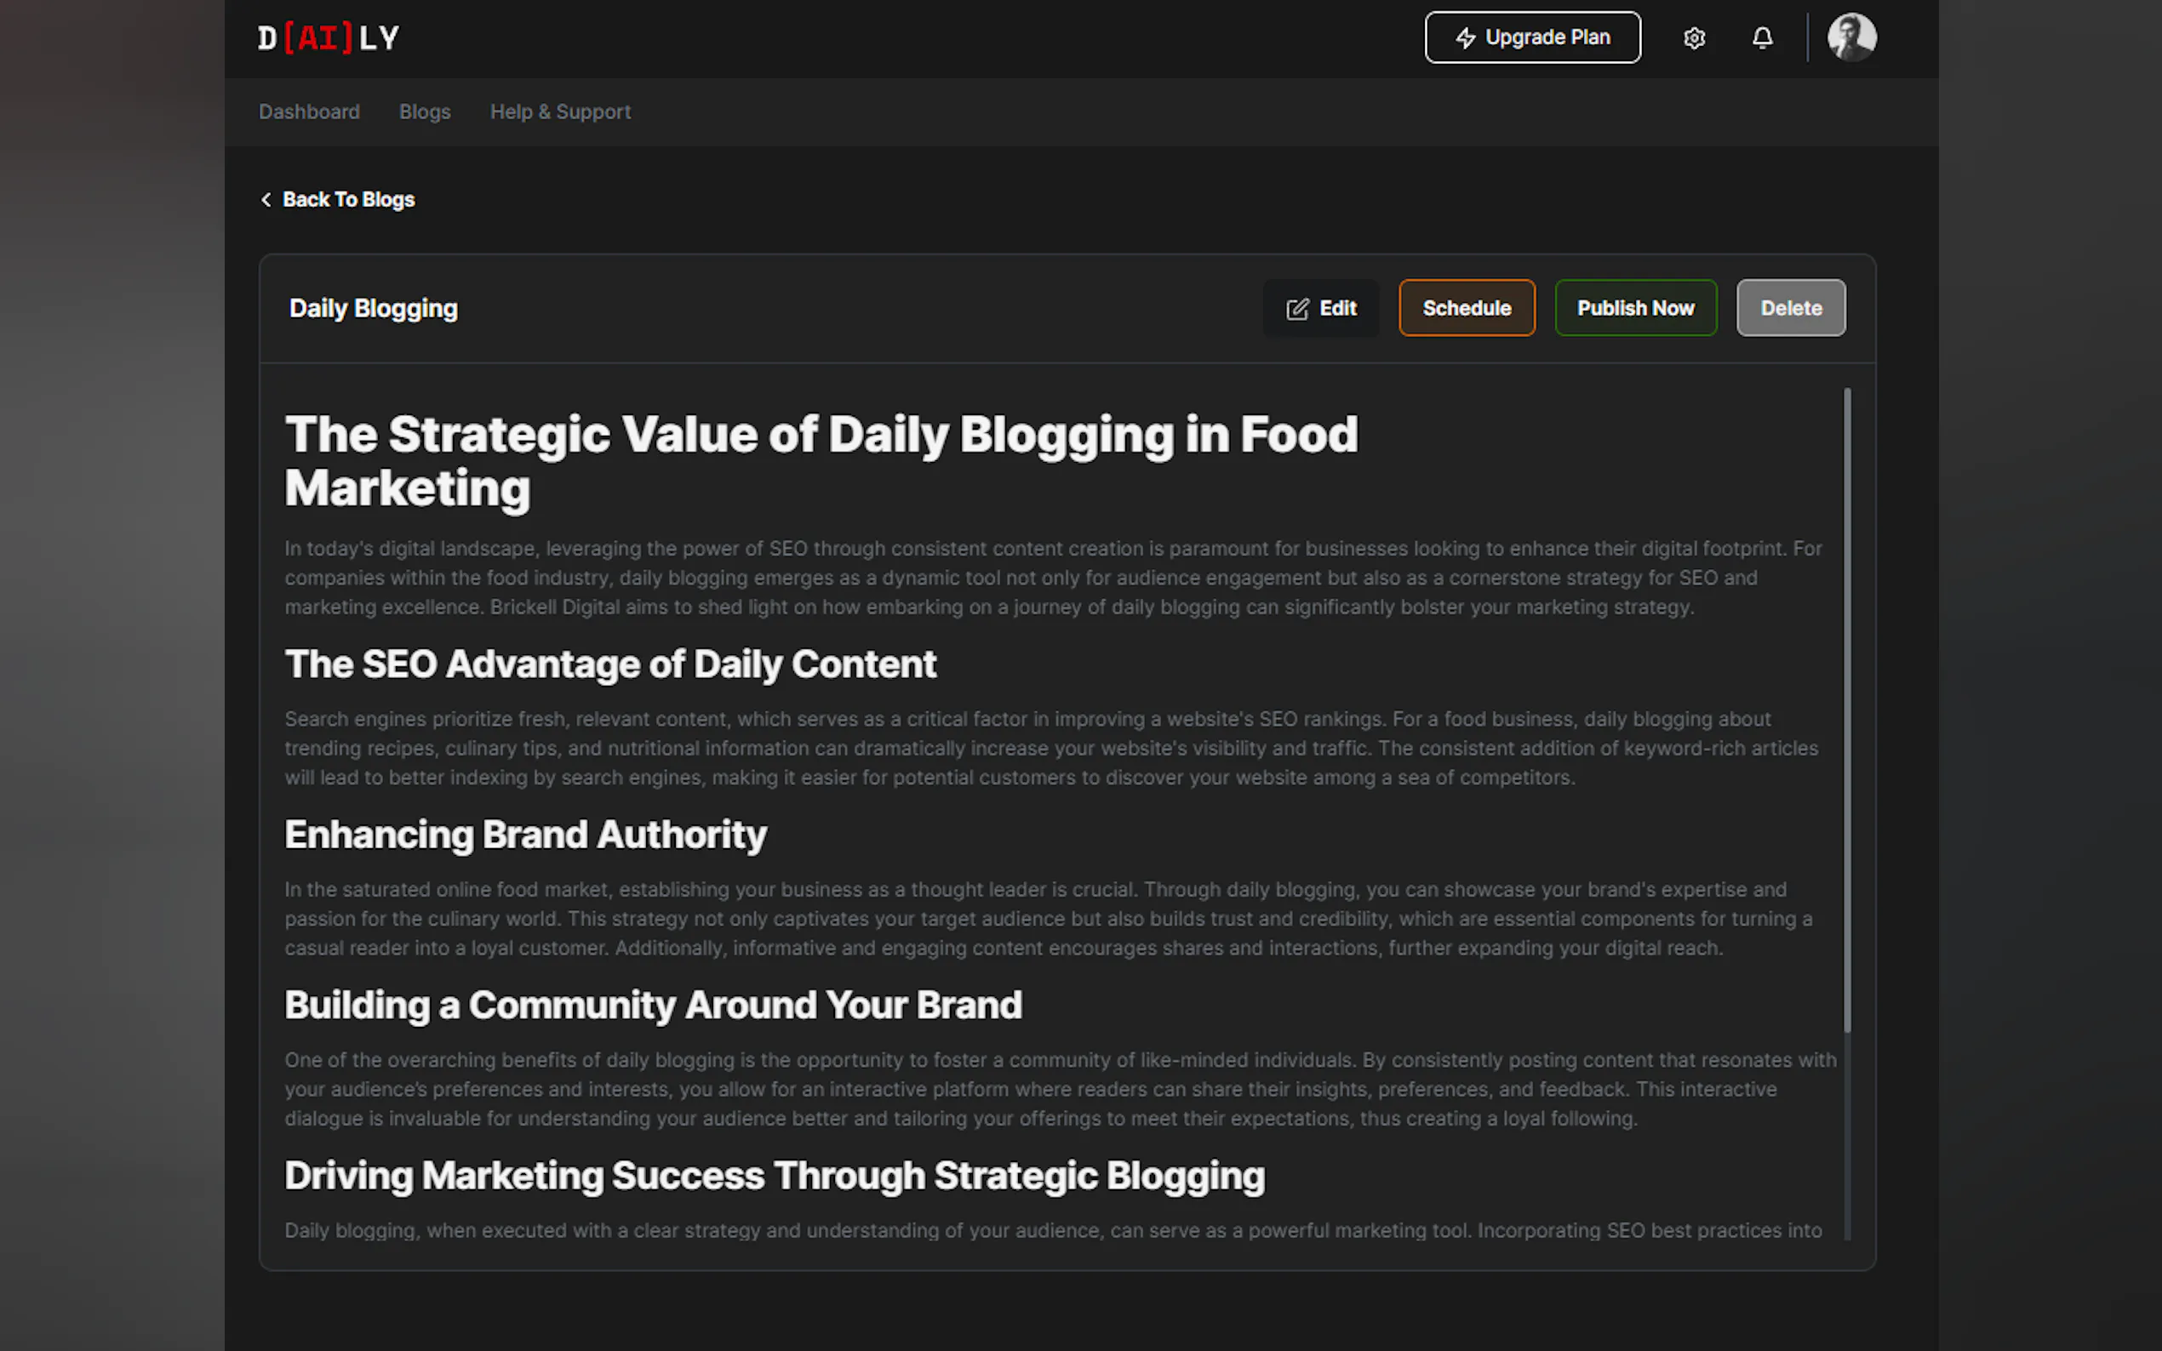
Task: Open the Blogs nav item
Action: point(425,111)
